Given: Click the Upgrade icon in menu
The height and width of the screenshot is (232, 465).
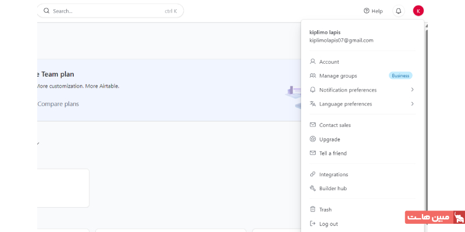Looking at the screenshot, I should (x=313, y=139).
